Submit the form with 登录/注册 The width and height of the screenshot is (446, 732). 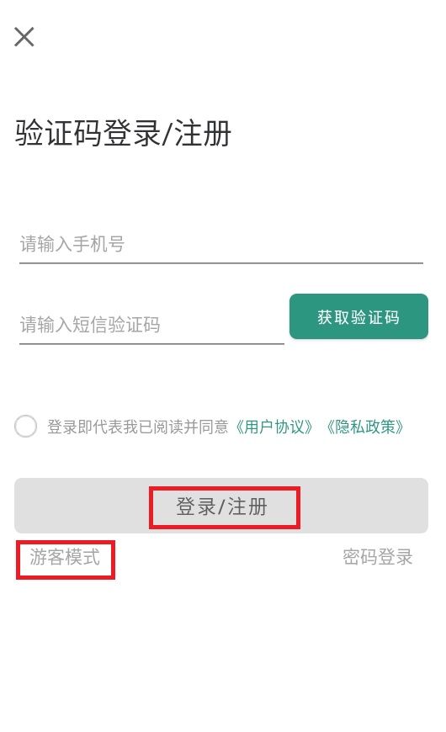221,506
